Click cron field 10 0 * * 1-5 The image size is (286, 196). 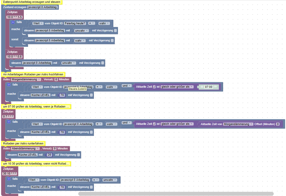coord(14,17)
